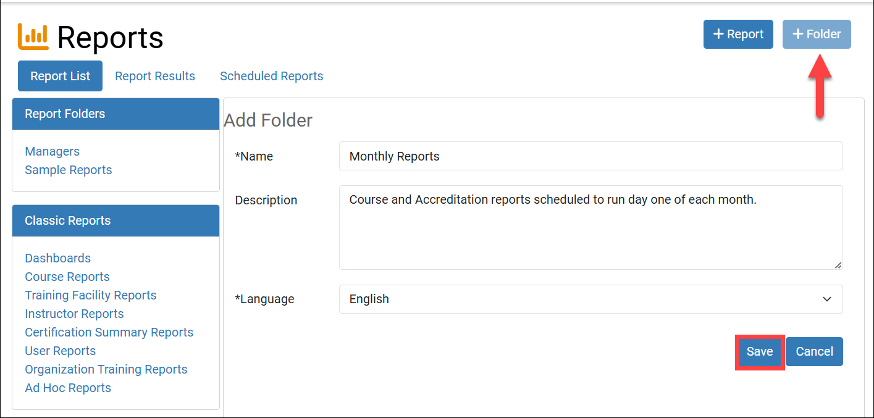Open the Report Results tab
874x418 pixels.
tap(155, 76)
